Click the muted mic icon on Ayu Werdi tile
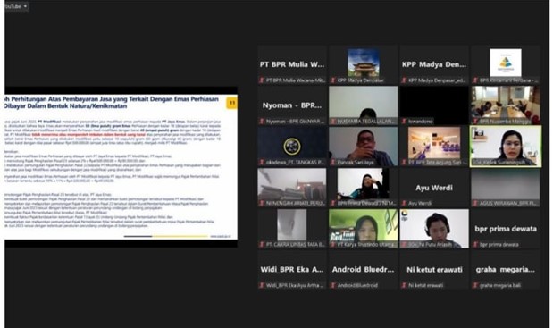Viewport: 553px width, 328px height. [x=404, y=203]
